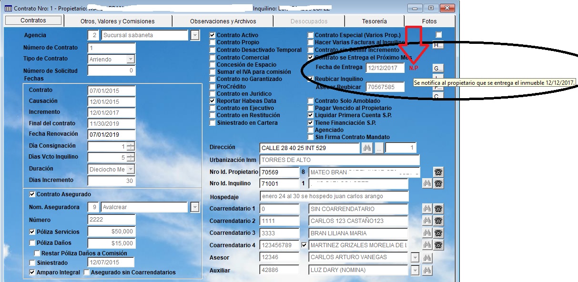Switch to the Contratos tab
The image size is (578, 282).
[x=33, y=20]
